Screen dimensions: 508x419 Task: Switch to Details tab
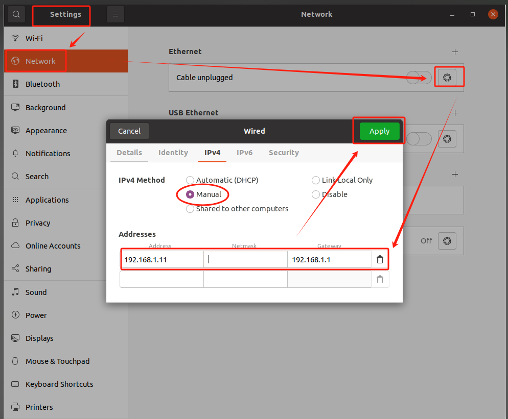pyautogui.click(x=129, y=153)
